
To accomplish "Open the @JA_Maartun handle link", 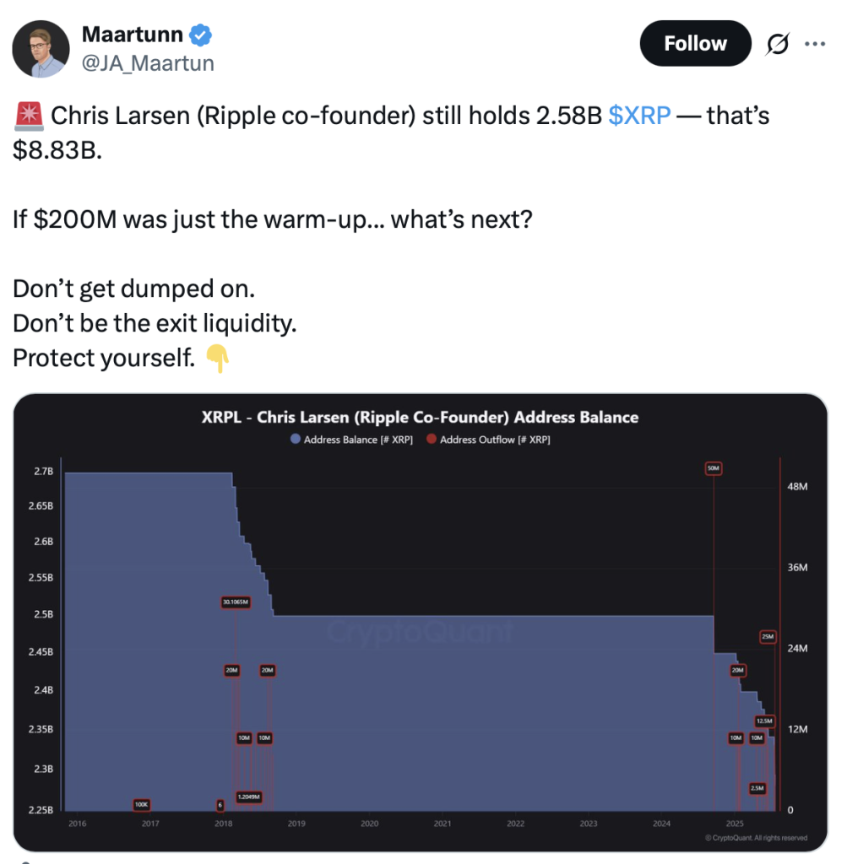I will pyautogui.click(x=148, y=63).
